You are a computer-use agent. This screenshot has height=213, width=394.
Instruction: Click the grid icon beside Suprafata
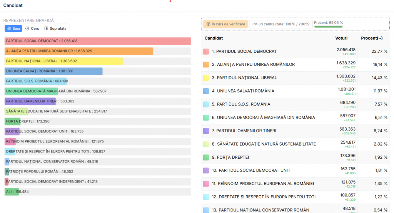46,29
